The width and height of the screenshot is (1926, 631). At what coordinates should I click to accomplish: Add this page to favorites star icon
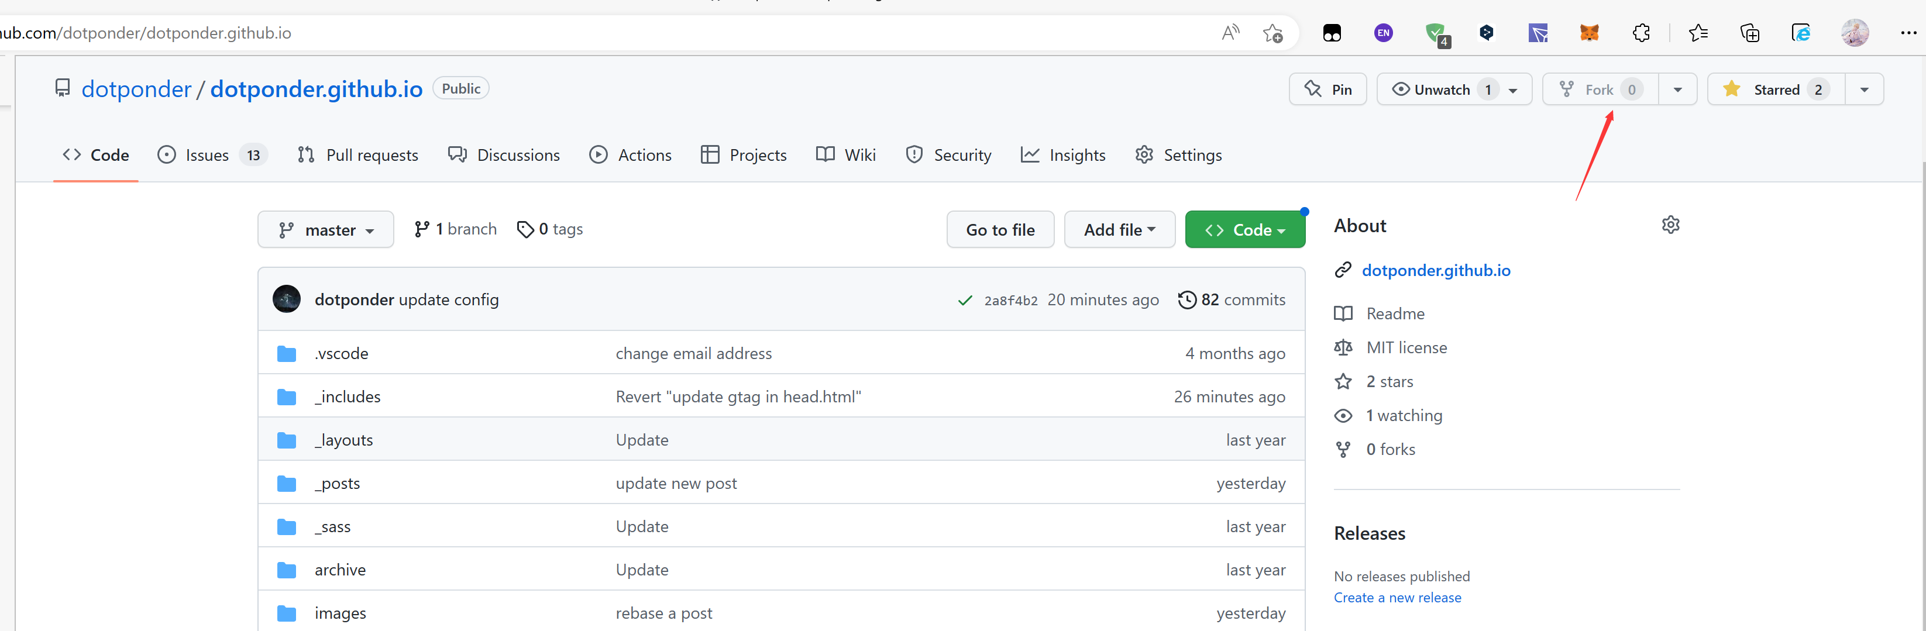point(1272,33)
